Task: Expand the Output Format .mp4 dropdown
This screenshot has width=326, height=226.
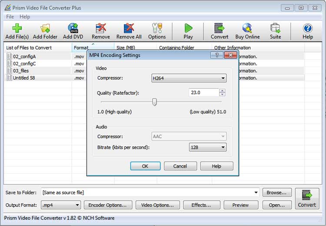Action: (x=61, y=205)
